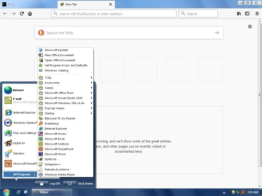The height and width of the screenshot is (196, 262).
Task: Go to home page via house icon
Action: (x=30, y=14)
